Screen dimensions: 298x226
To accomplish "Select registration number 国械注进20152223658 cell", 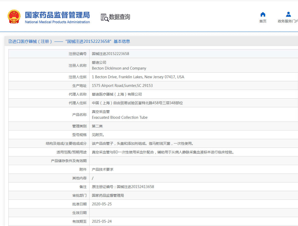I will (110, 54).
